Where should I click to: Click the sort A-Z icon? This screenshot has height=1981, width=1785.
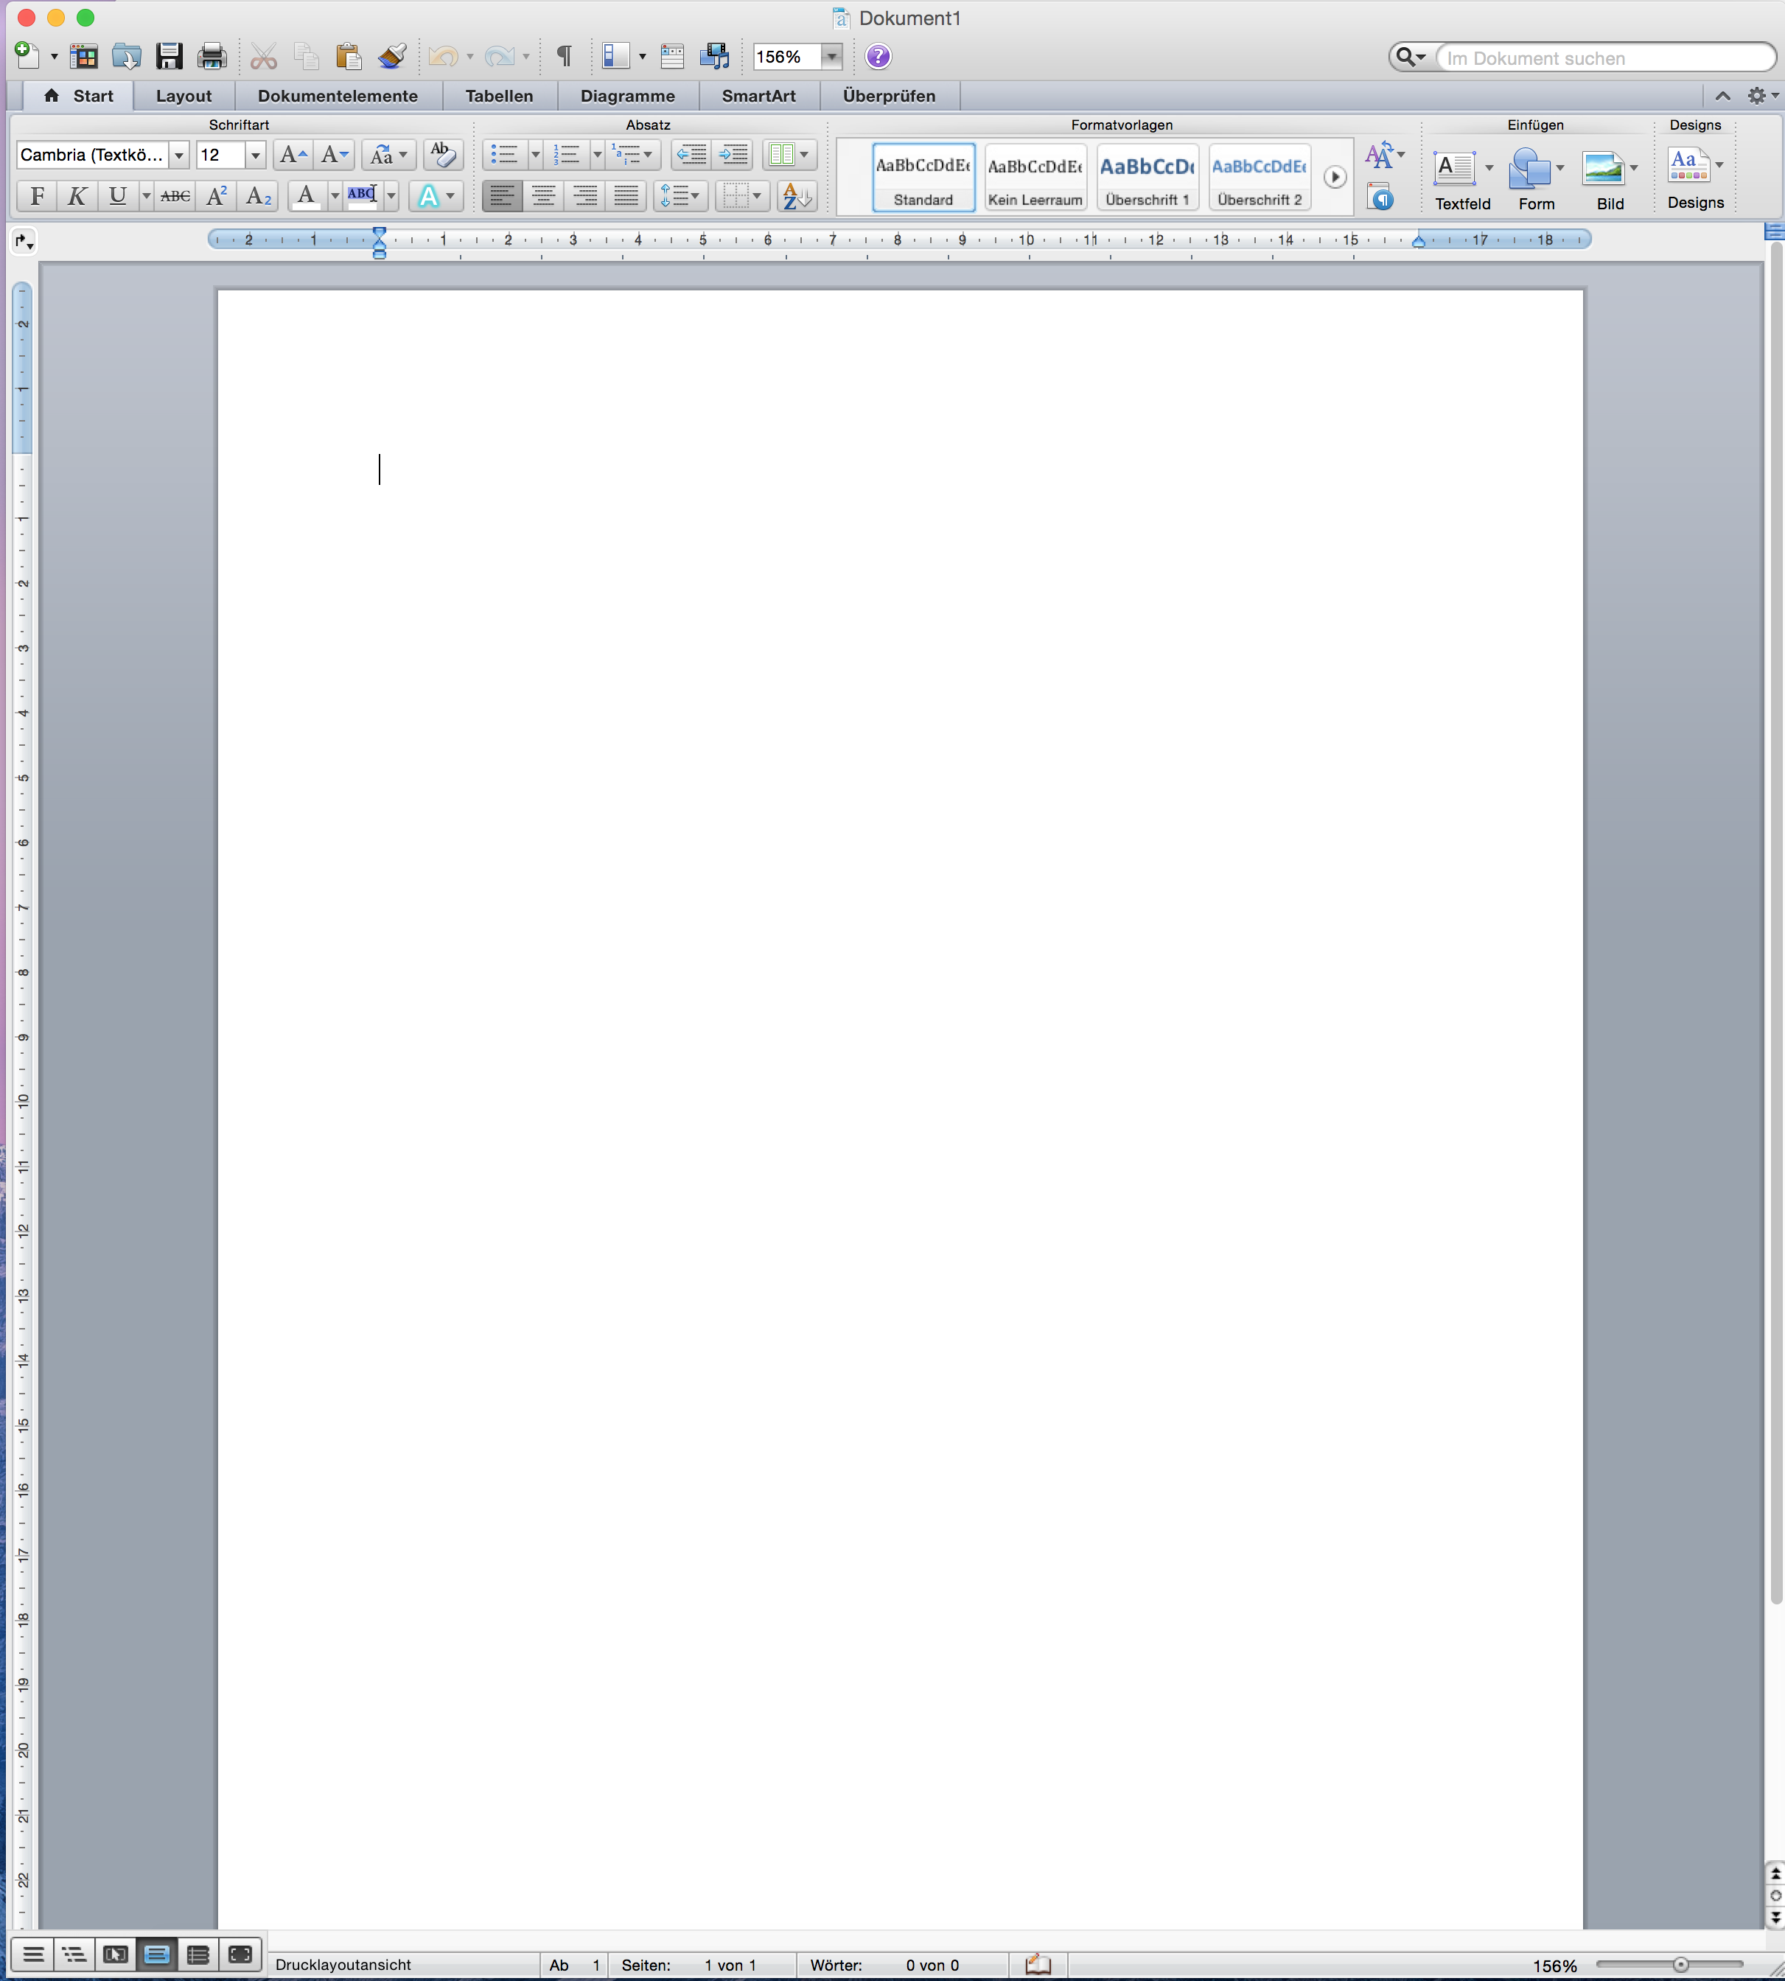pos(795,196)
